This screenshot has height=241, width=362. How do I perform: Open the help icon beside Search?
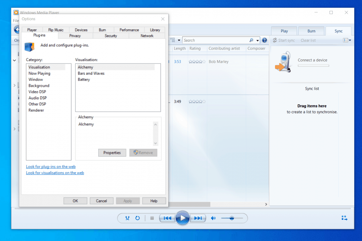[x=264, y=40]
